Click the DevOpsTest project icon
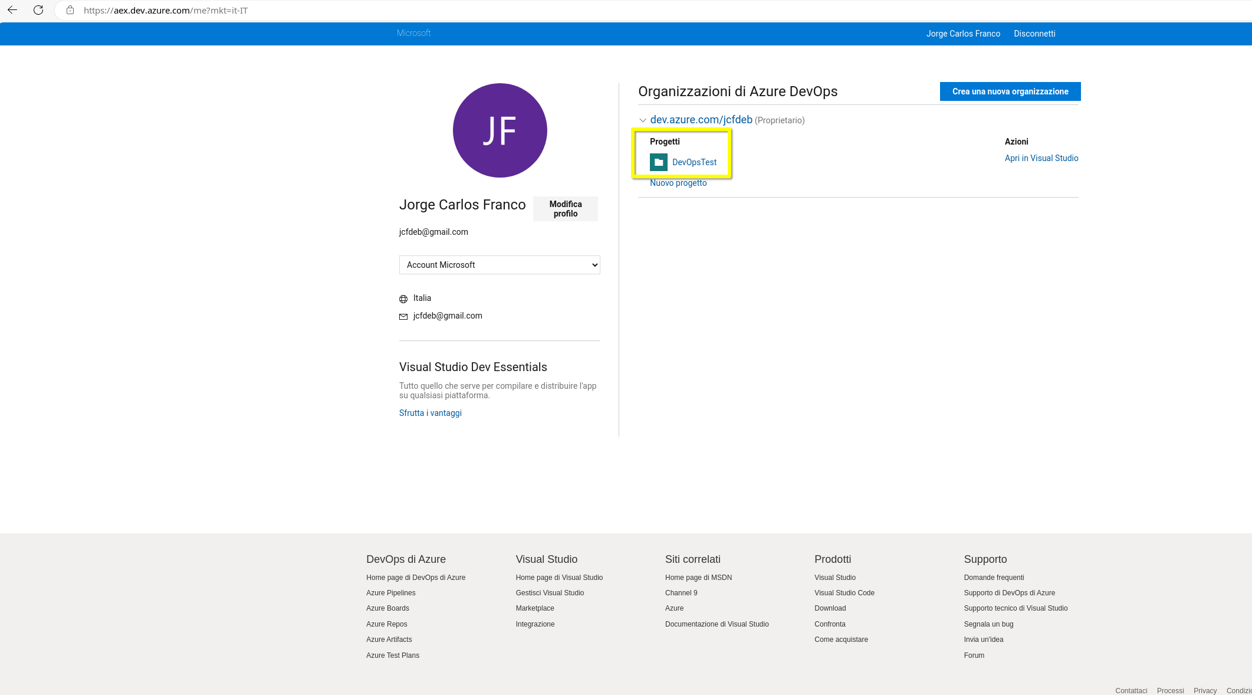The height and width of the screenshot is (695, 1252). [659, 162]
